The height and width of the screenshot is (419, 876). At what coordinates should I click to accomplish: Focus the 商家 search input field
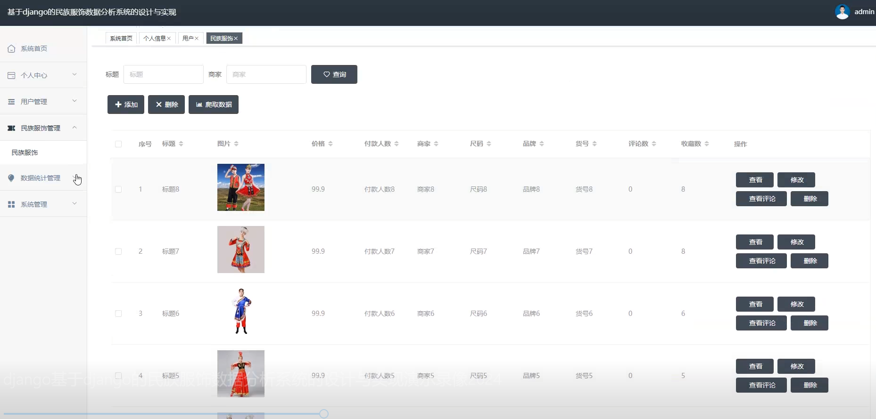pos(266,74)
